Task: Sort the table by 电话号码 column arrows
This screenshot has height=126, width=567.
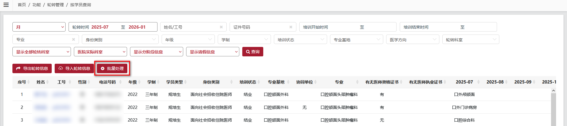Action: tap(120, 82)
